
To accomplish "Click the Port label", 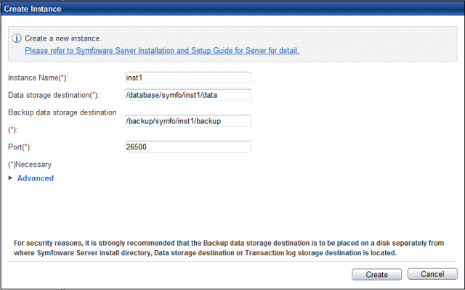I will point(20,147).
